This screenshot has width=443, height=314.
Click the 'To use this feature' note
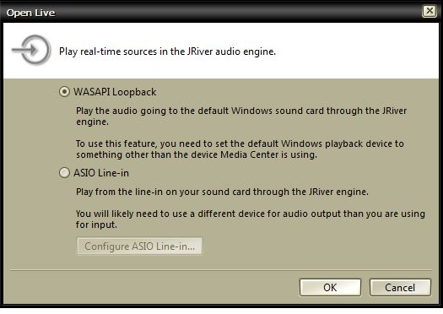point(240,149)
